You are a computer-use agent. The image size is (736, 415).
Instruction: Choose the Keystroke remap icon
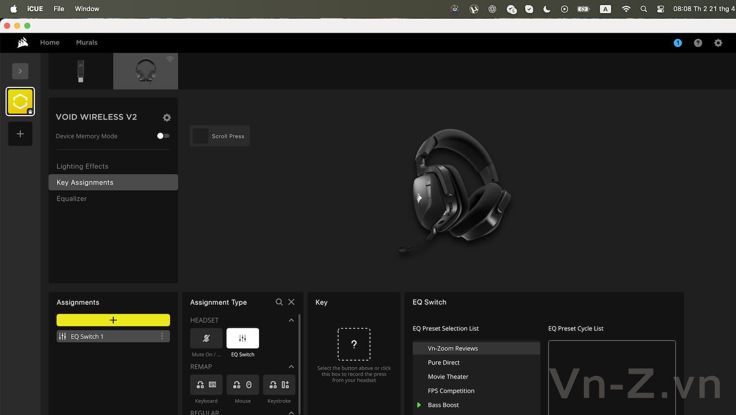[279, 385]
